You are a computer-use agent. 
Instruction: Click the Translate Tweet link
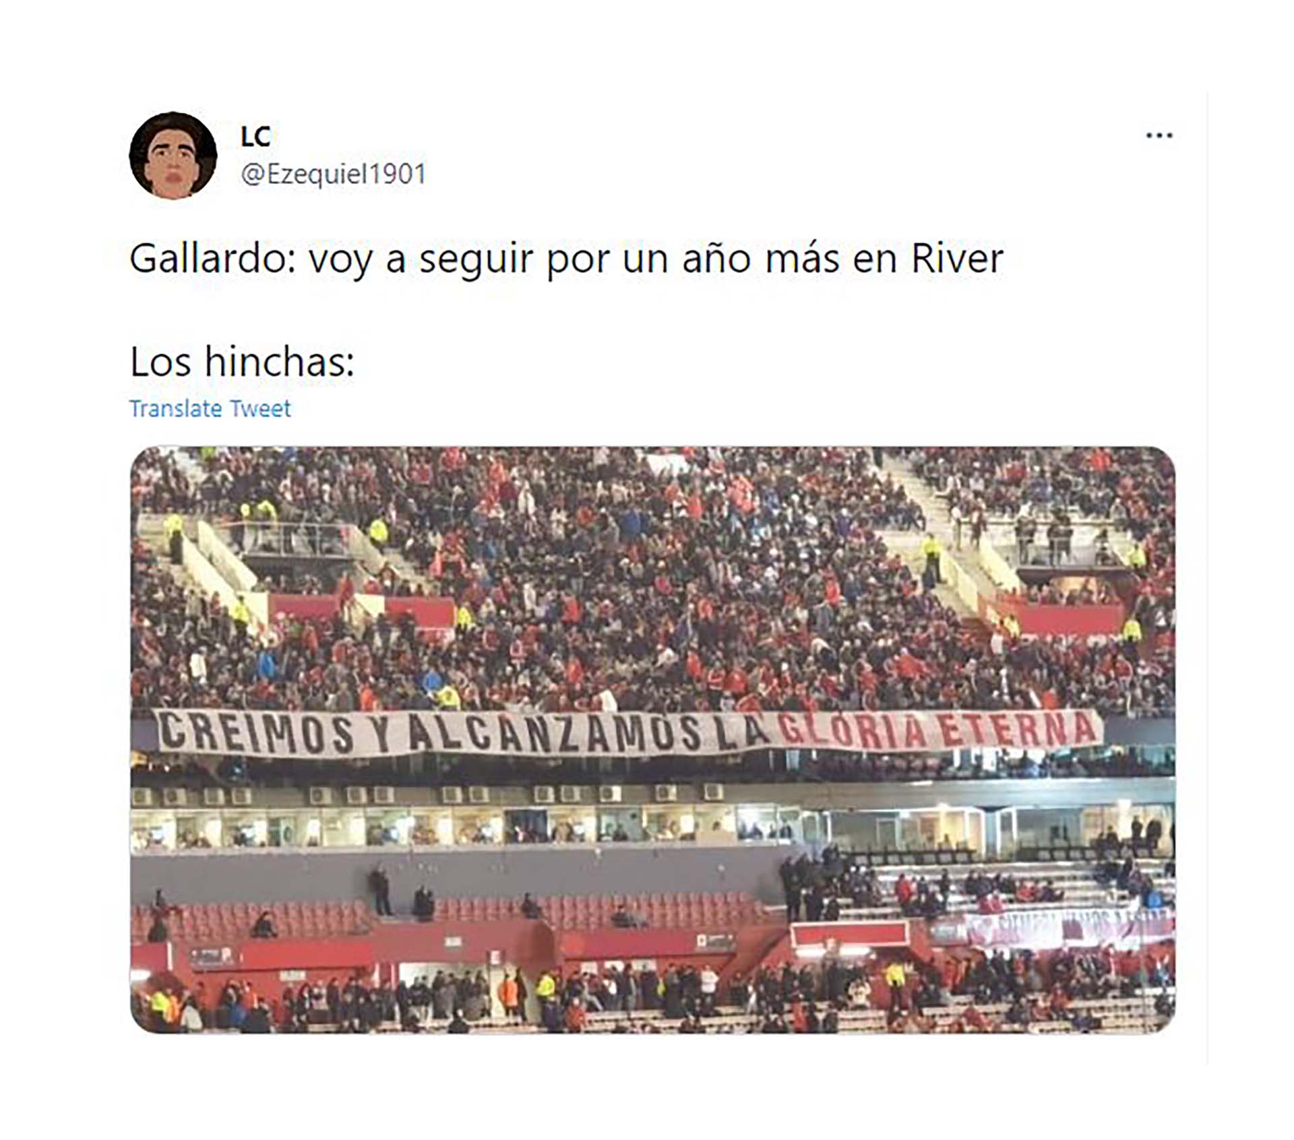(210, 408)
